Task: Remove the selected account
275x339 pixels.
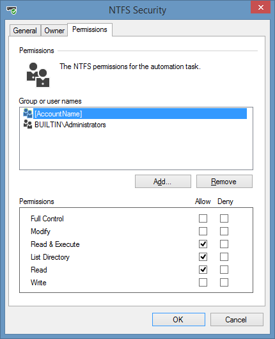Action: coord(224,182)
